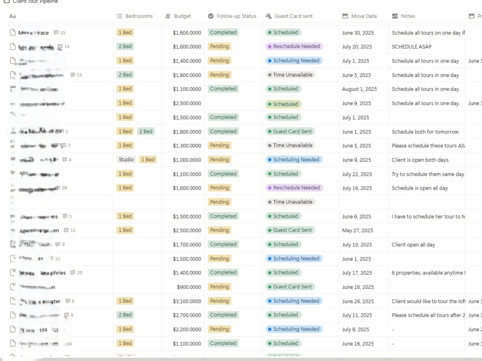Open the comment icon showing 14 comments

tap(60, 47)
